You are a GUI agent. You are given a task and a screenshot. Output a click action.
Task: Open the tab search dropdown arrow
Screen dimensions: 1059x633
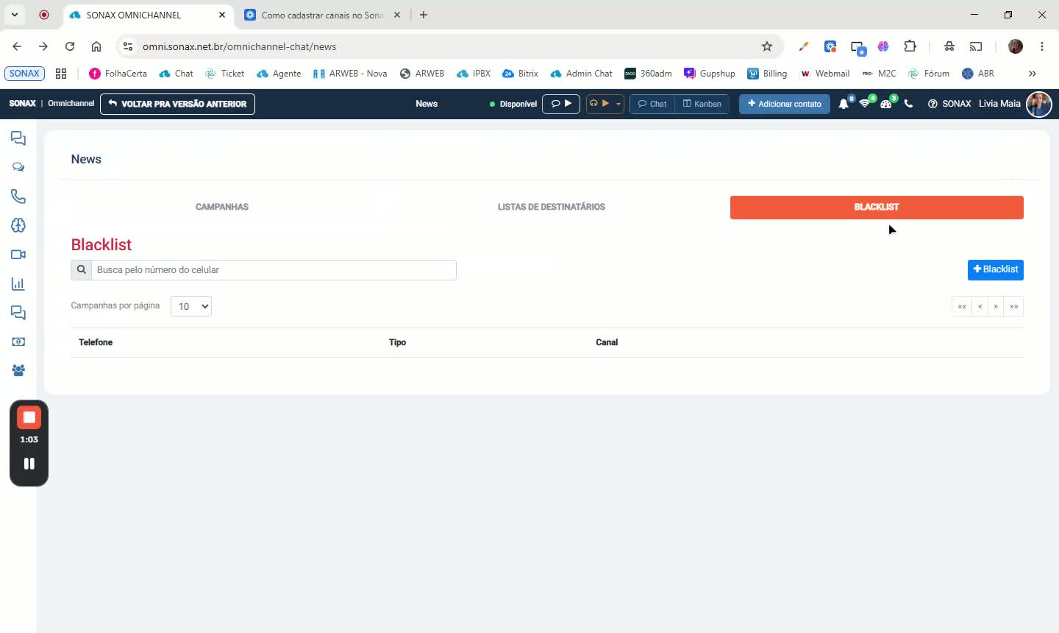[14, 15]
